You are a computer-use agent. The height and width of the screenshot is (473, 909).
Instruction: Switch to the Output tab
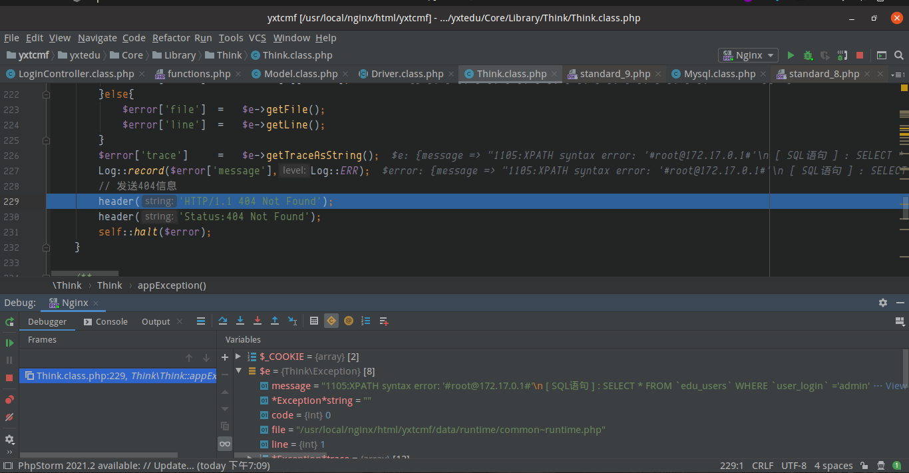156,321
